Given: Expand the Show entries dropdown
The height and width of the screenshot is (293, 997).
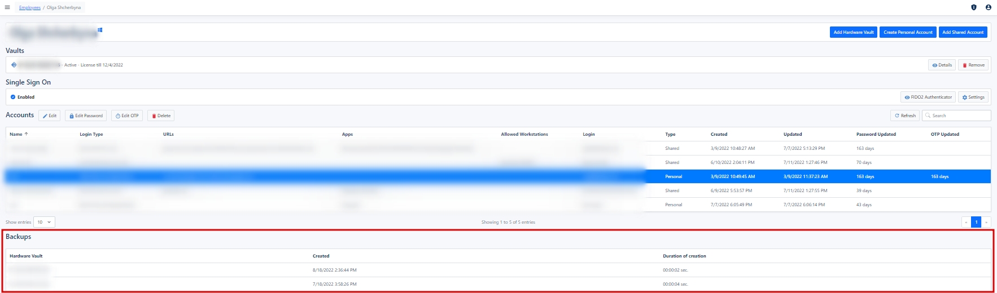Looking at the screenshot, I should pos(44,222).
